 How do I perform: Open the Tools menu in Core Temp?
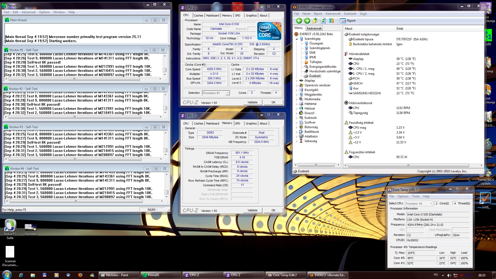tap(416, 196)
